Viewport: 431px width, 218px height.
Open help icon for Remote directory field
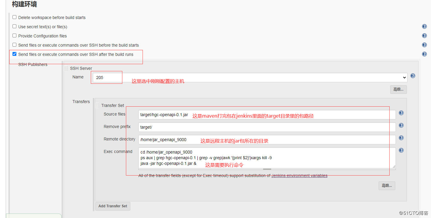pyautogui.click(x=401, y=138)
